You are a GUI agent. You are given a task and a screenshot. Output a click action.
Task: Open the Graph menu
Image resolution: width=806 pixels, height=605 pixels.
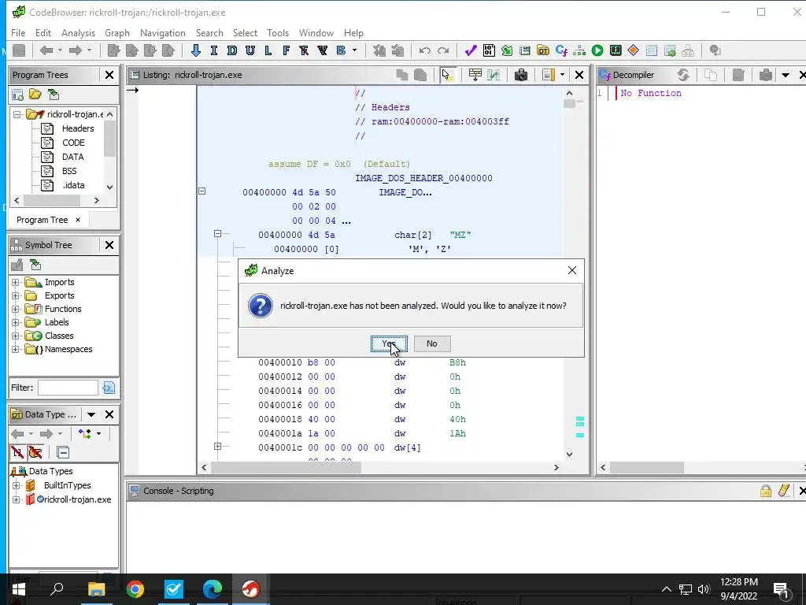click(x=117, y=33)
